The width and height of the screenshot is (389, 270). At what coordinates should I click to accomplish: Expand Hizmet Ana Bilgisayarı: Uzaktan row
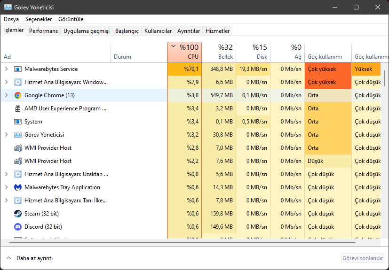[7, 174]
